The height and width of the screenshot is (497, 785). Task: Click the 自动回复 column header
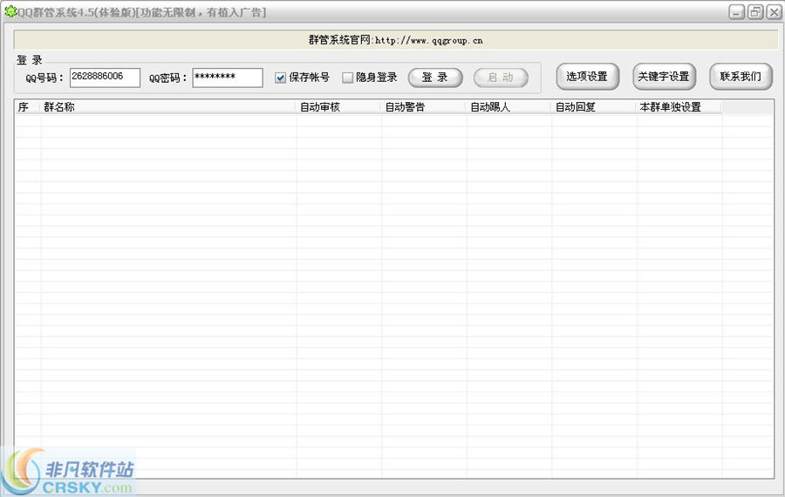coord(594,106)
